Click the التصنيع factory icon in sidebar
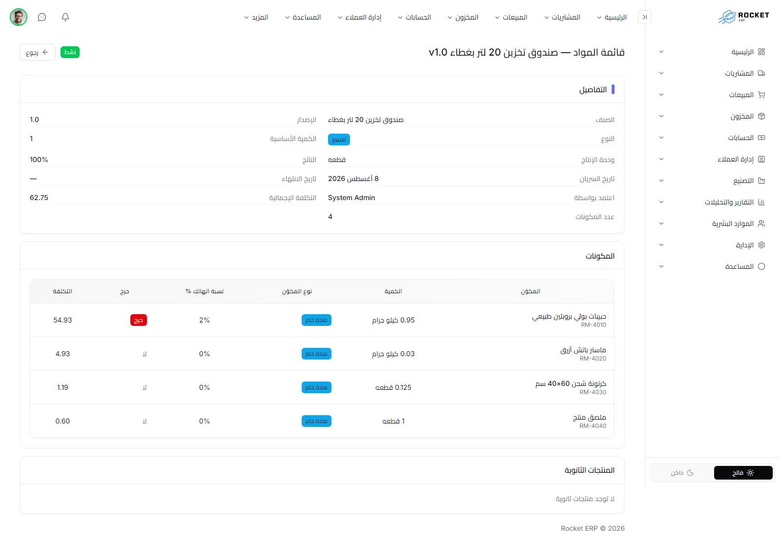The height and width of the screenshot is (543, 781). pos(761,181)
